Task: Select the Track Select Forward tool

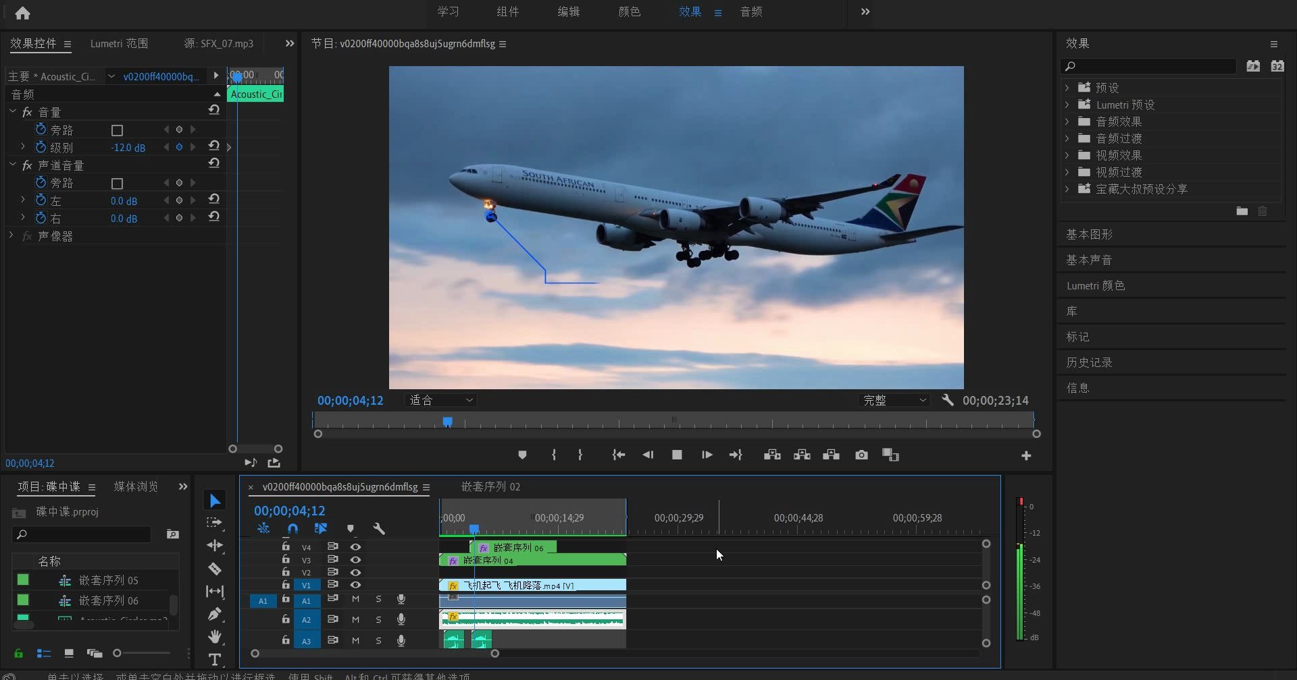Action: click(215, 523)
